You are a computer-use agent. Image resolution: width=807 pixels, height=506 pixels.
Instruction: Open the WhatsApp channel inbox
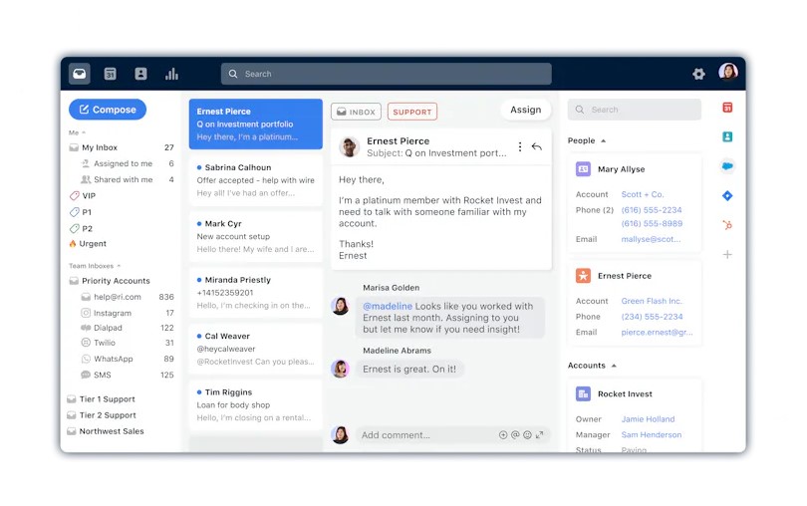click(128, 359)
